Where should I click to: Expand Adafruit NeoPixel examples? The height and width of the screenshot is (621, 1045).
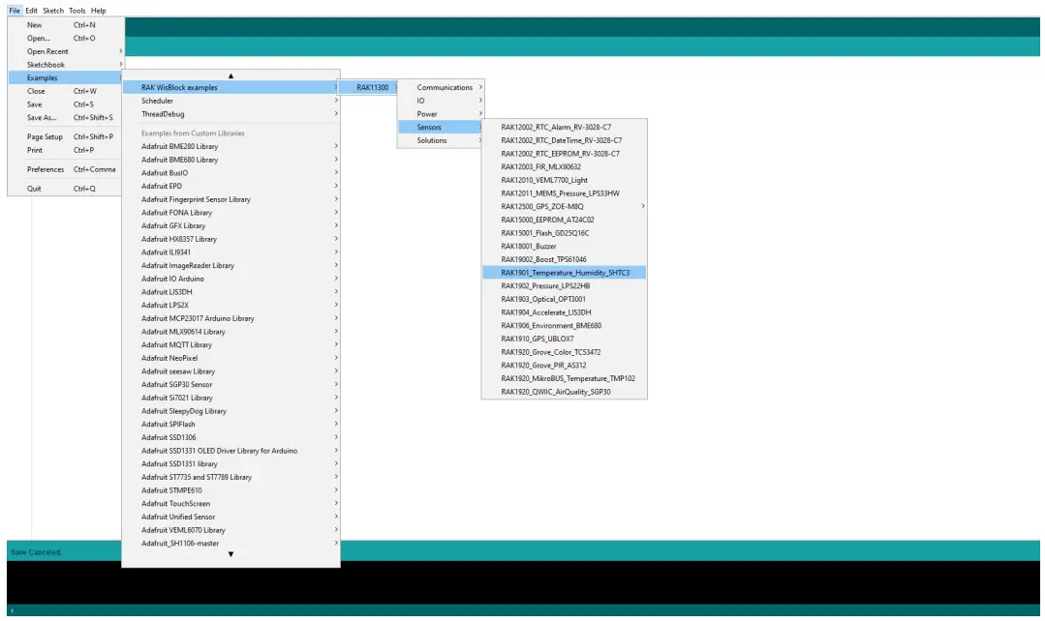coord(231,358)
